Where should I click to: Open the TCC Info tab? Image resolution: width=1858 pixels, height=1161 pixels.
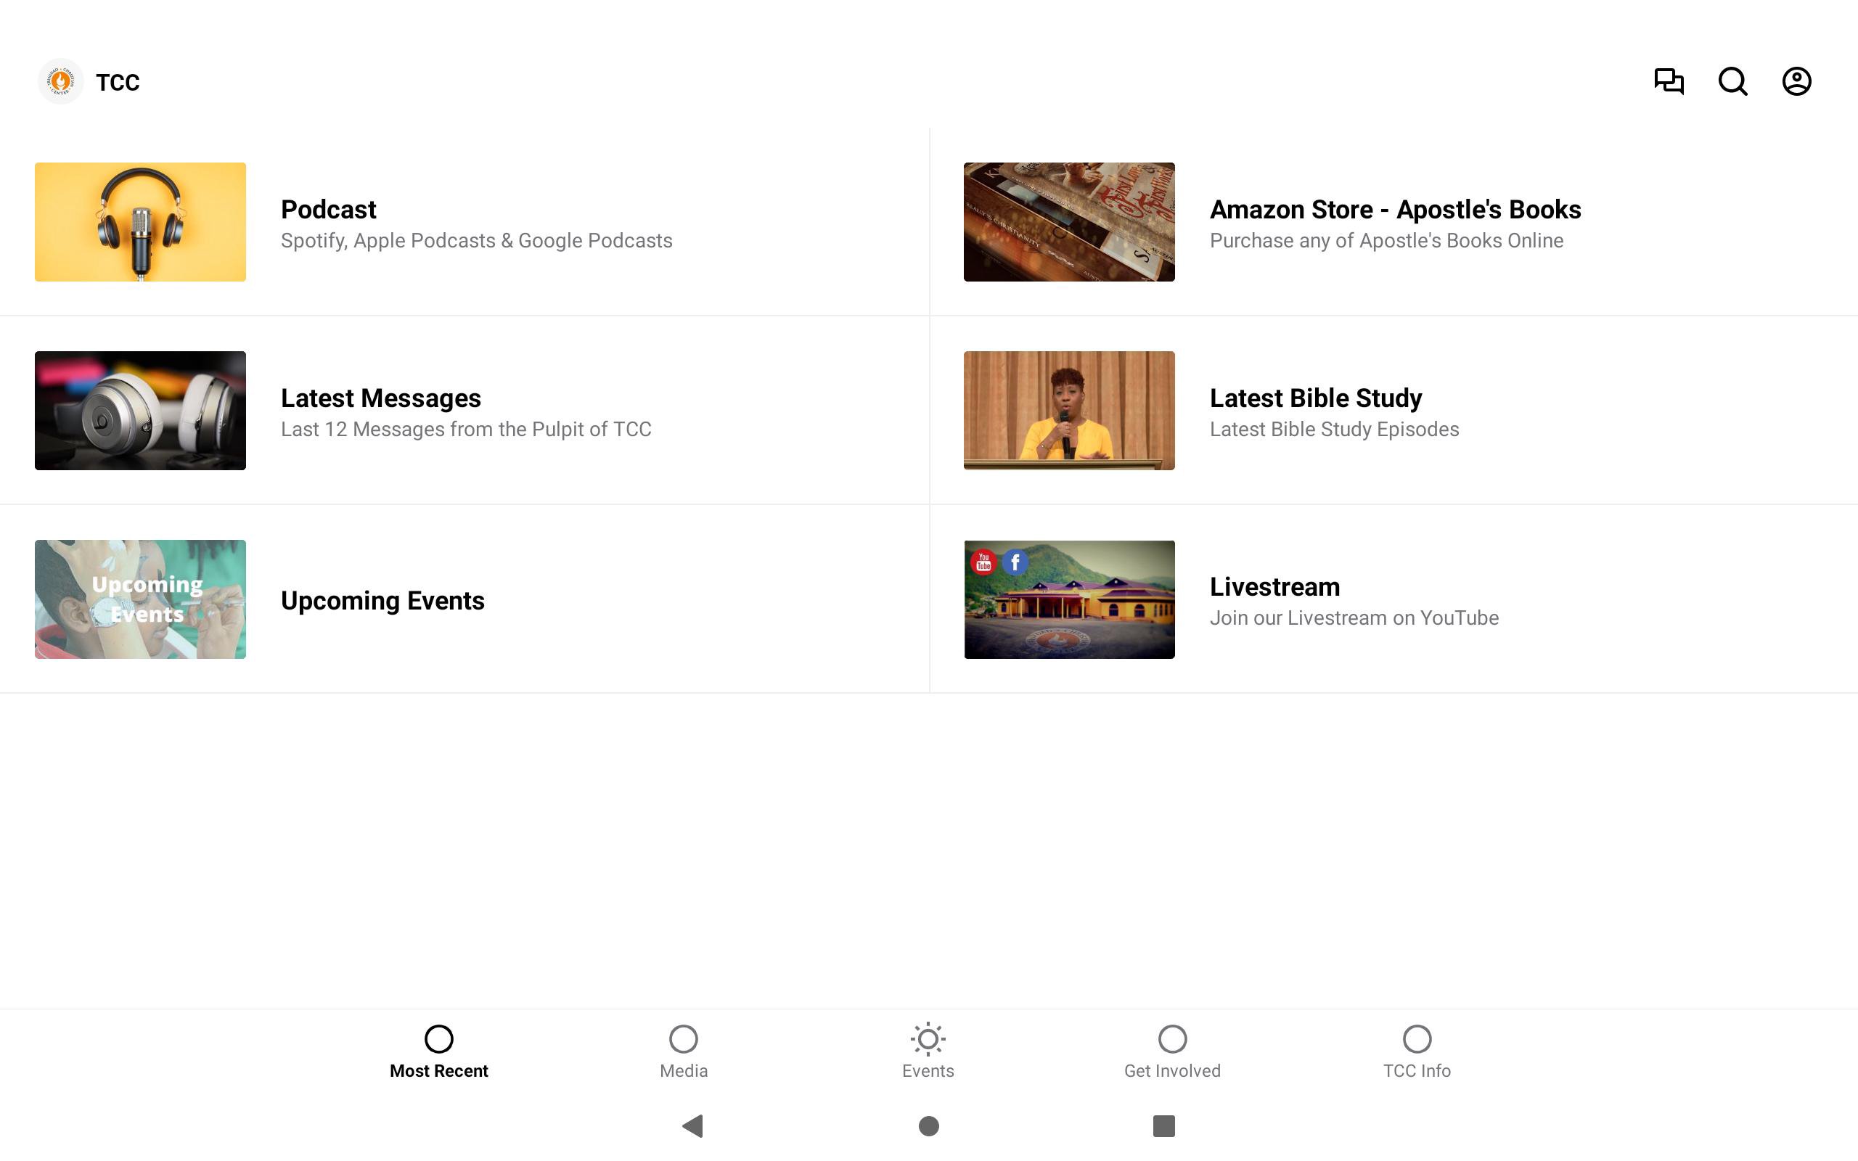coord(1417,1051)
